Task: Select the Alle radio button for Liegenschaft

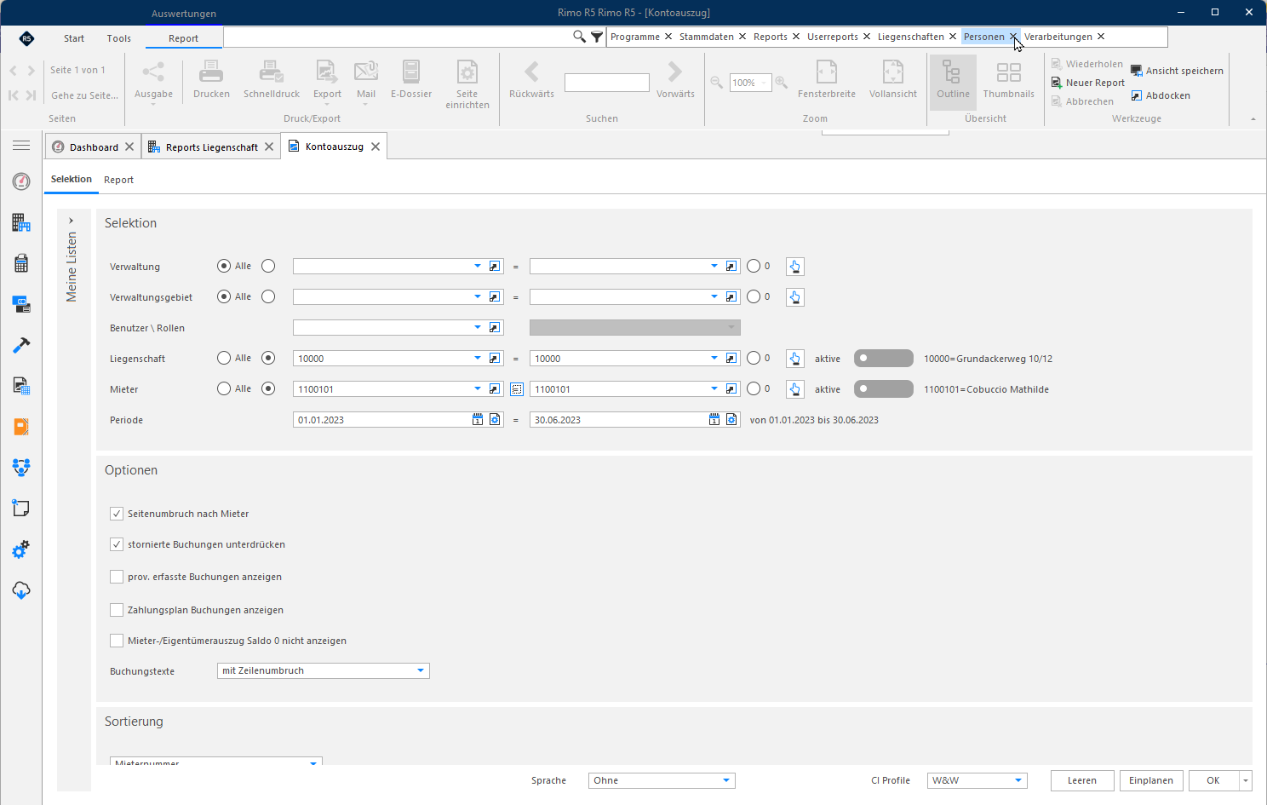Action: point(224,359)
